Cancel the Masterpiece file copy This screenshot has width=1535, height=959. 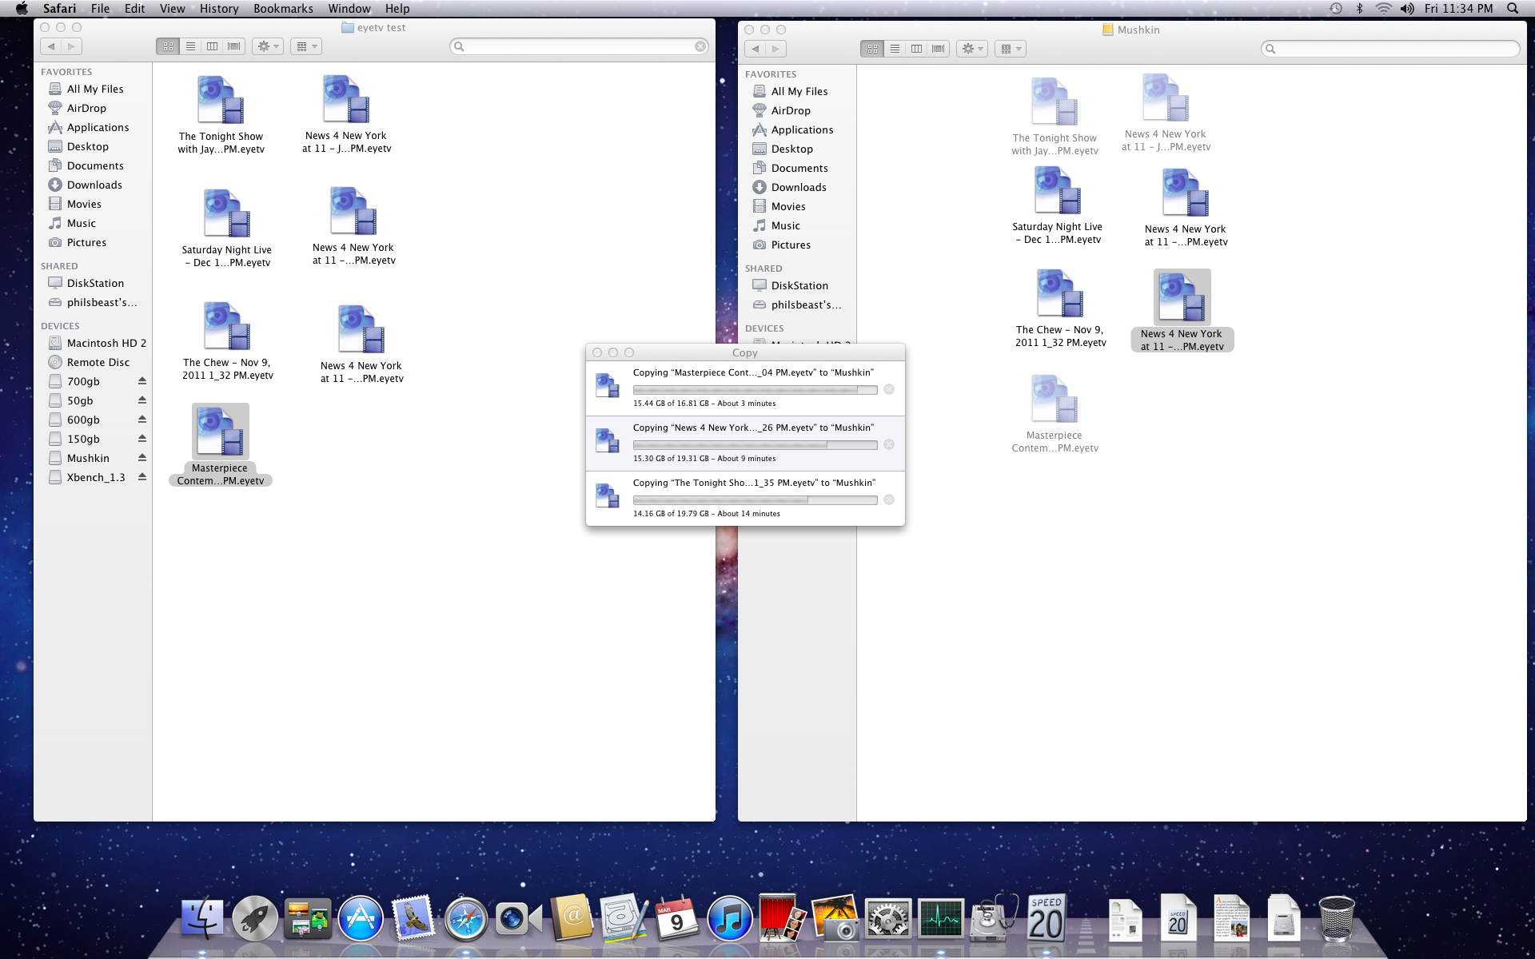tap(889, 389)
